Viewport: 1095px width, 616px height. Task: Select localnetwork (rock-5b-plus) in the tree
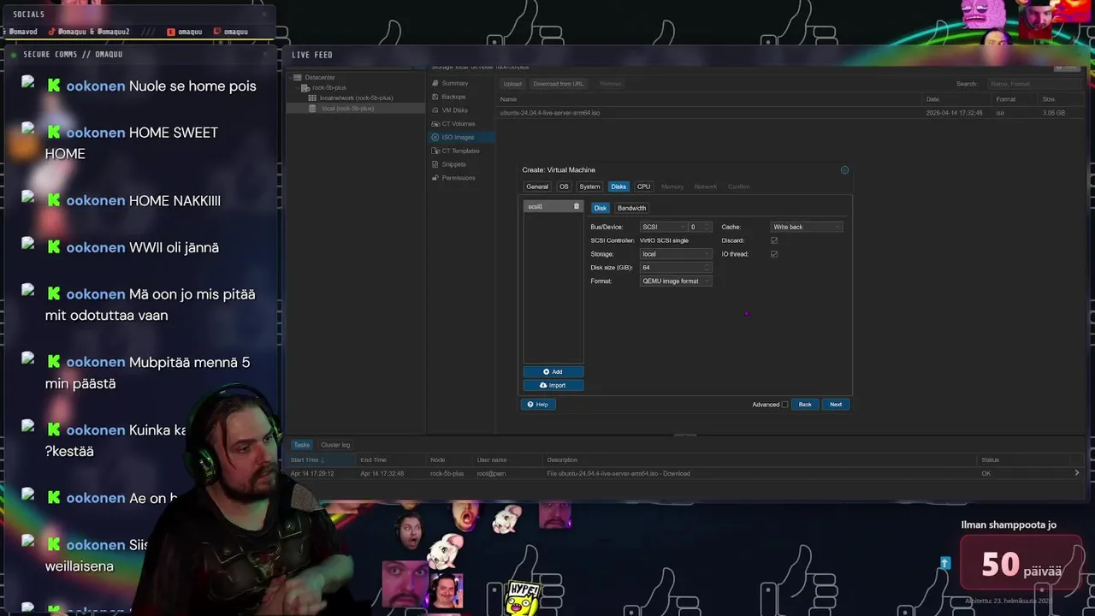click(356, 98)
